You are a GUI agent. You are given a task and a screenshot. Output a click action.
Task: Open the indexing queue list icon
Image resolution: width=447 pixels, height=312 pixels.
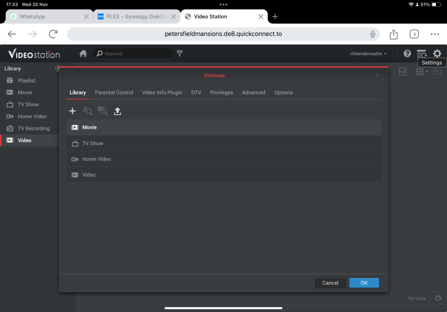tap(422, 53)
